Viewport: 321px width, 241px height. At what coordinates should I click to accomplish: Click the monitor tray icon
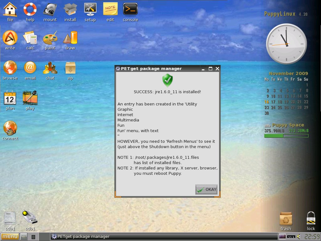(282, 237)
